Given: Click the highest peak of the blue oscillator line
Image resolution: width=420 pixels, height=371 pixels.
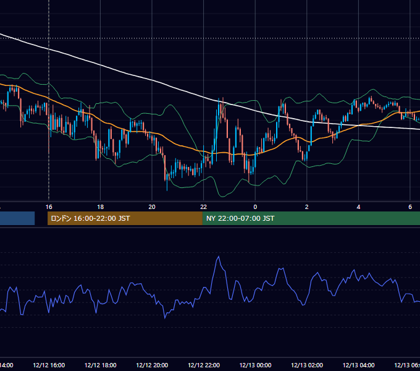Looking at the screenshot, I should tap(219, 257).
